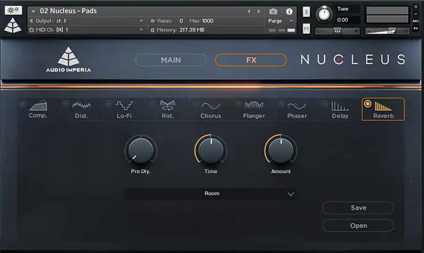
Task: Disable the Reverb power button
Action: pyautogui.click(x=367, y=103)
